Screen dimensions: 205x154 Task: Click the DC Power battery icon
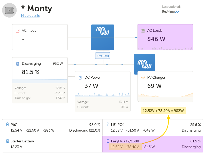80,77
